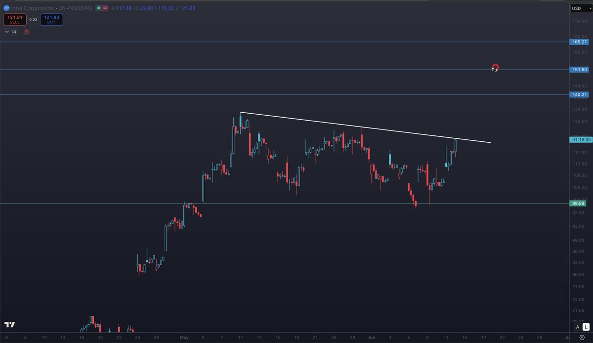Click the 121.81 SELL button
593x343 pixels.
14,19
